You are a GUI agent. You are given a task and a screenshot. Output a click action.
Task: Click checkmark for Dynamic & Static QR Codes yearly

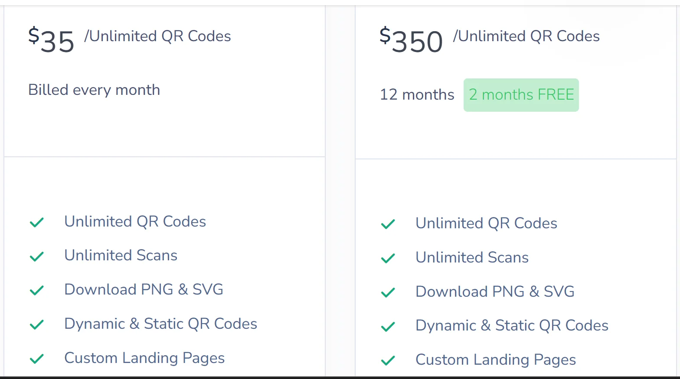(x=388, y=326)
